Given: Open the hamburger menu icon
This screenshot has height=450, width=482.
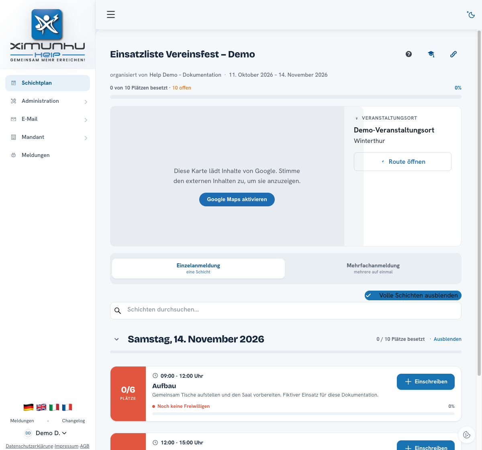Looking at the screenshot, I should point(111,14).
